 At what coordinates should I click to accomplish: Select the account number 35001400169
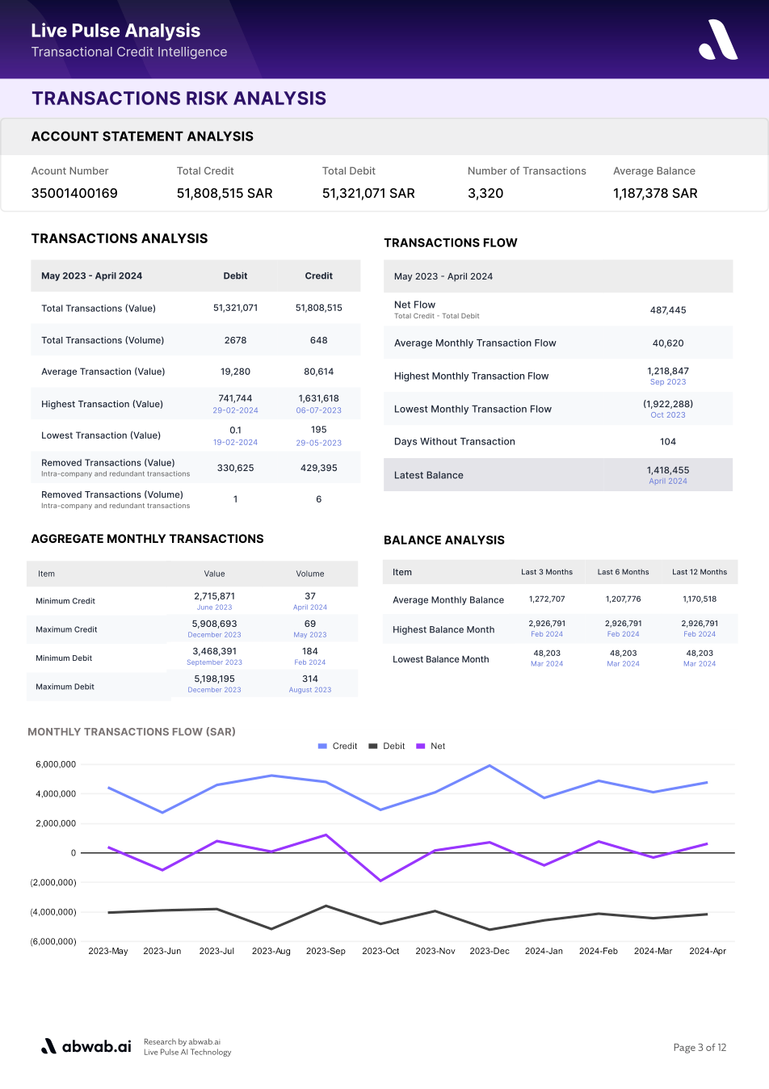pyautogui.click(x=74, y=194)
